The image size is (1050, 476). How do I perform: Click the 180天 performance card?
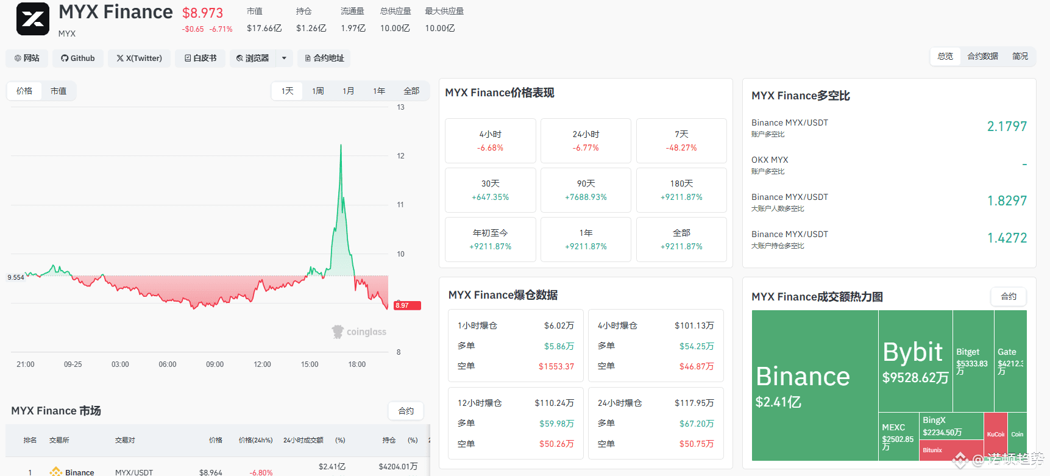[681, 190]
